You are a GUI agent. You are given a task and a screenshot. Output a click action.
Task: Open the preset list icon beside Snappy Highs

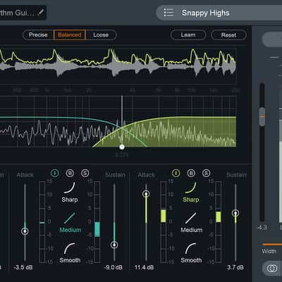point(168,13)
